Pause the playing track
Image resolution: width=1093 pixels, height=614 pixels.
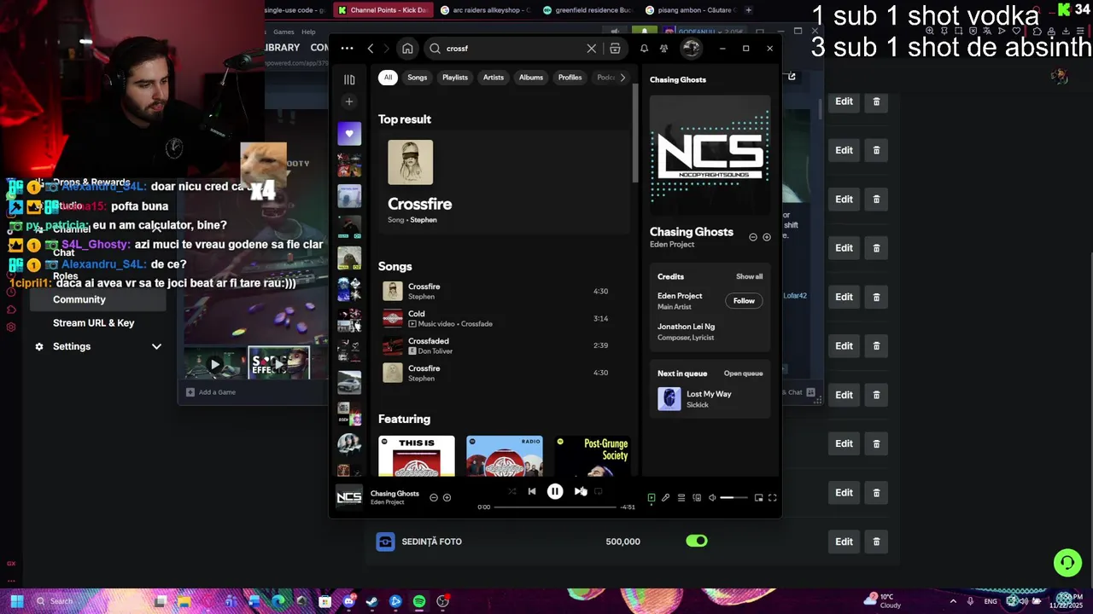[x=555, y=491]
